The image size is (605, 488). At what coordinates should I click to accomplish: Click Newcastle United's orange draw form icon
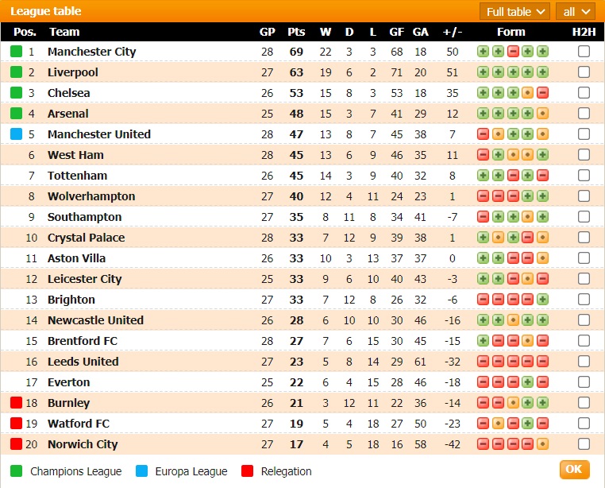[513, 320]
